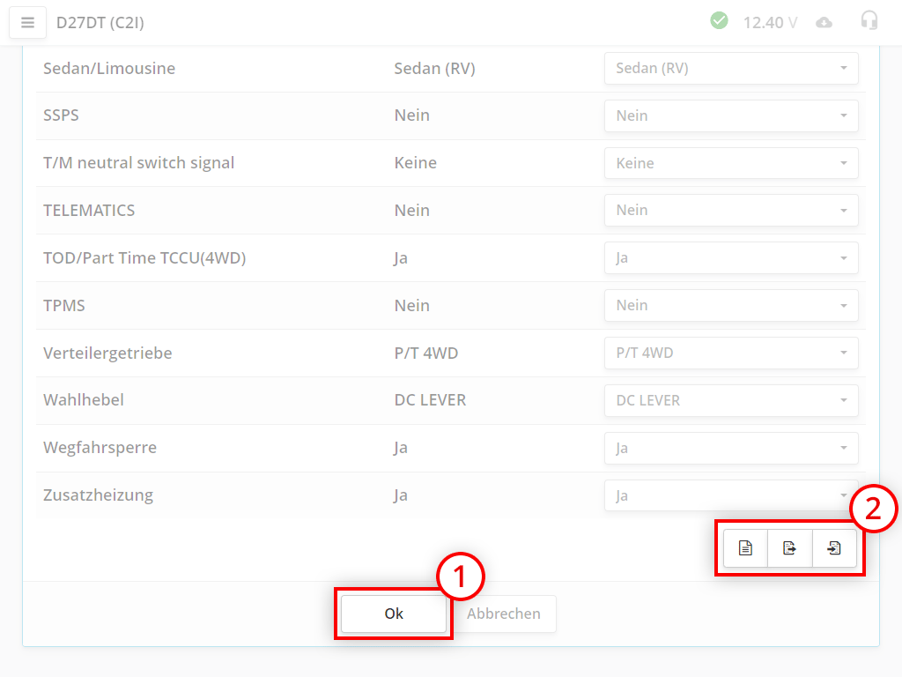Expand the Wahlhebel DC LEVER dropdown

pyautogui.click(x=731, y=400)
